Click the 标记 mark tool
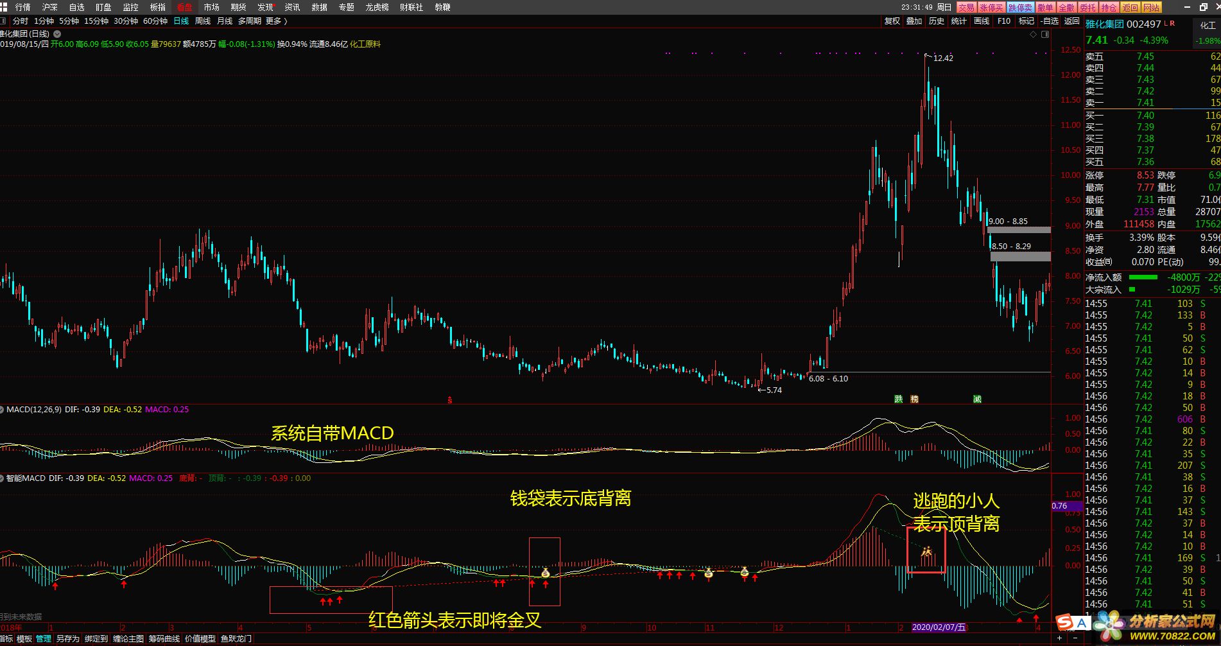This screenshot has width=1221, height=646. [x=1026, y=21]
